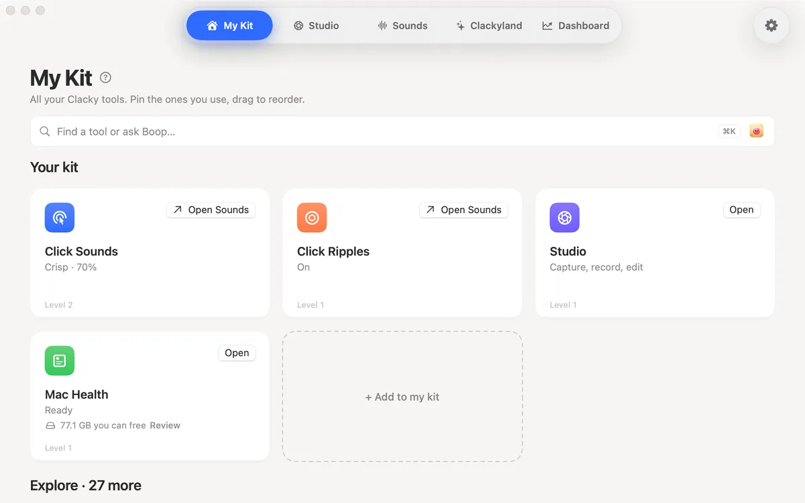
Task: Open Sounds from the Click Ripples card
Action: click(x=464, y=210)
